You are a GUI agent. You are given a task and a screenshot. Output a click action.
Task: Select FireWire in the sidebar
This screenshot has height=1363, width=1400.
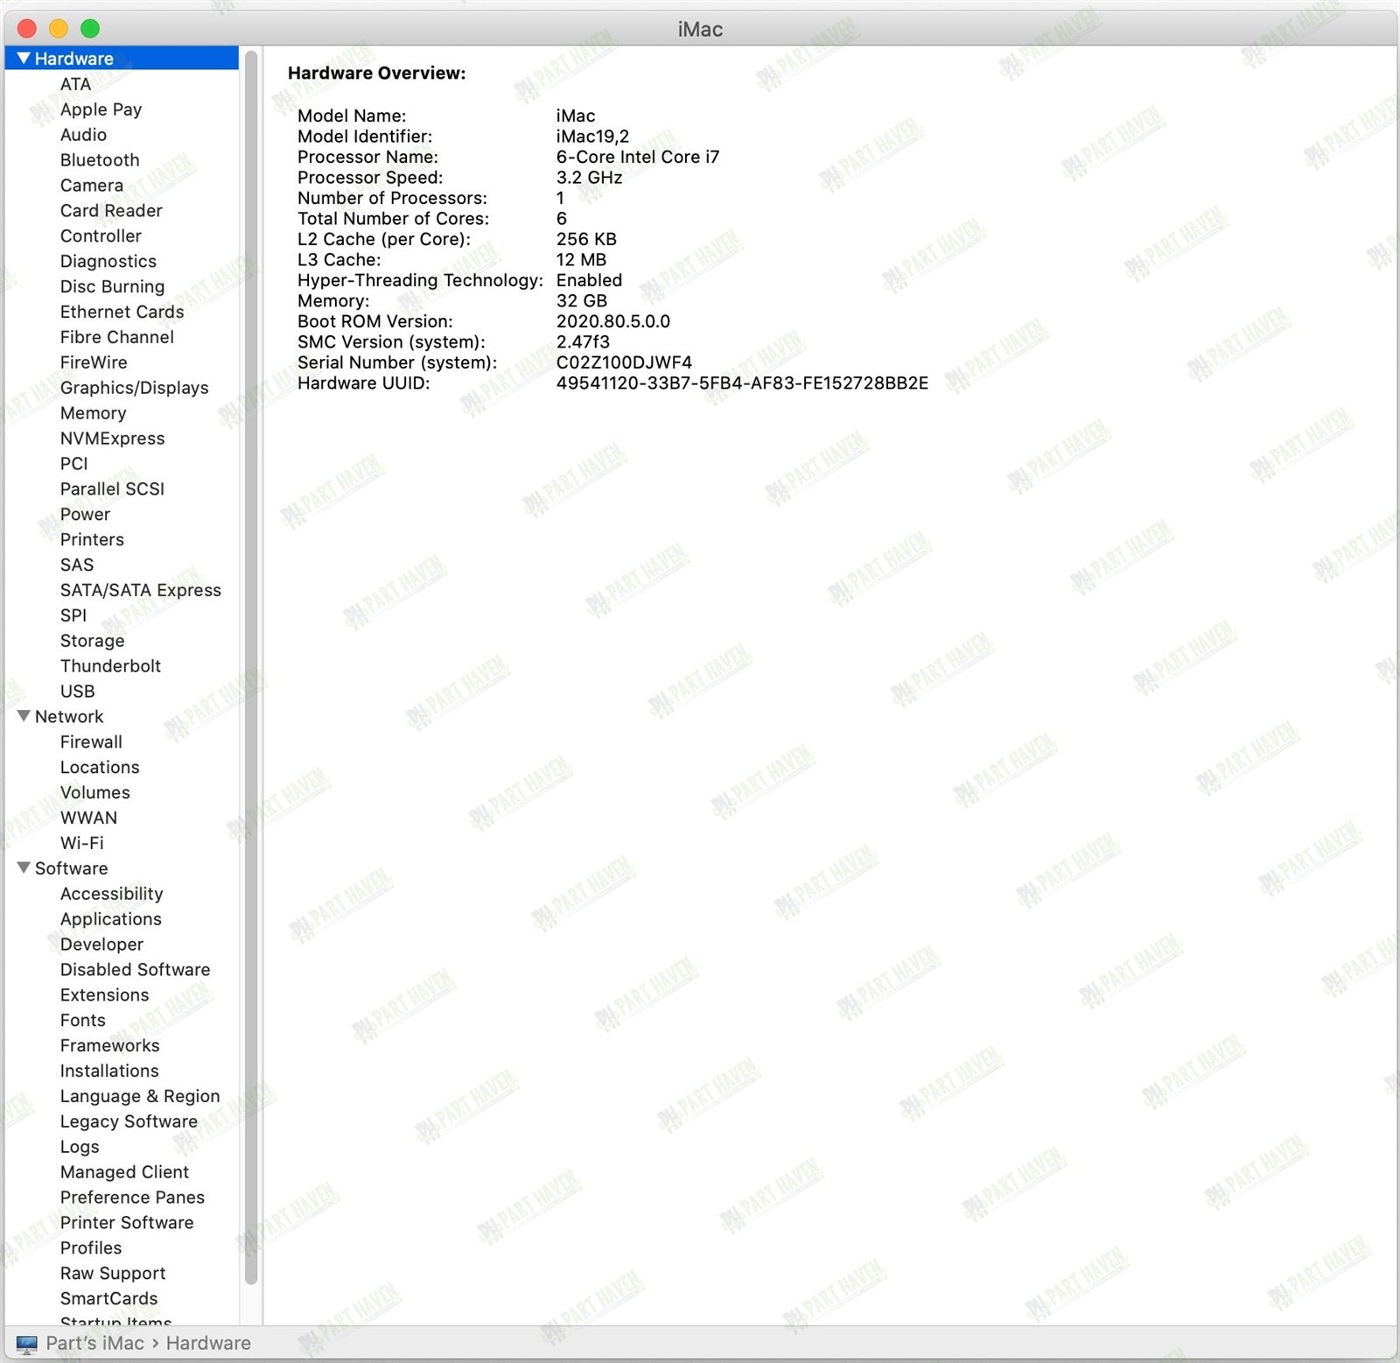click(x=94, y=362)
